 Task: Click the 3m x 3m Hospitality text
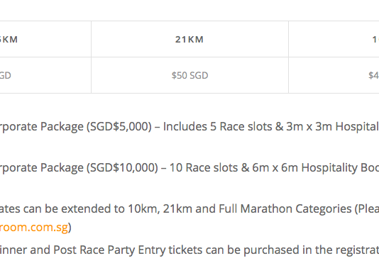333,127
